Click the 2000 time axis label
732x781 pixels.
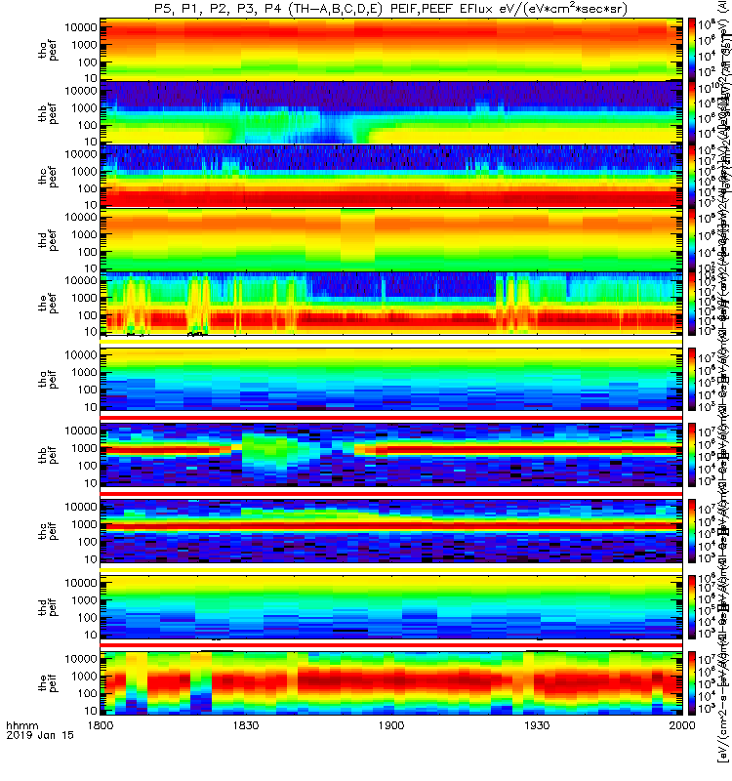click(682, 725)
